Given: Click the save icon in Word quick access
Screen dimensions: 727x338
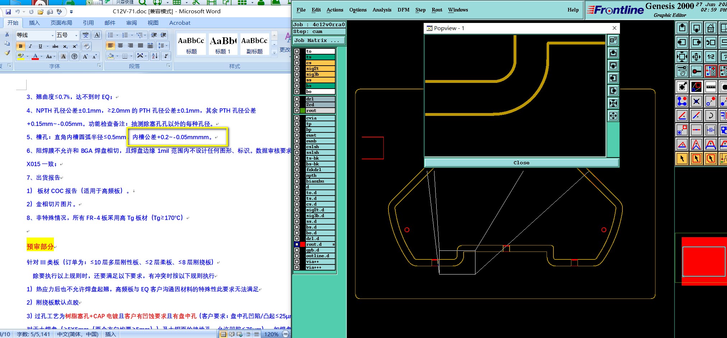Looking at the screenshot, I should [8, 12].
